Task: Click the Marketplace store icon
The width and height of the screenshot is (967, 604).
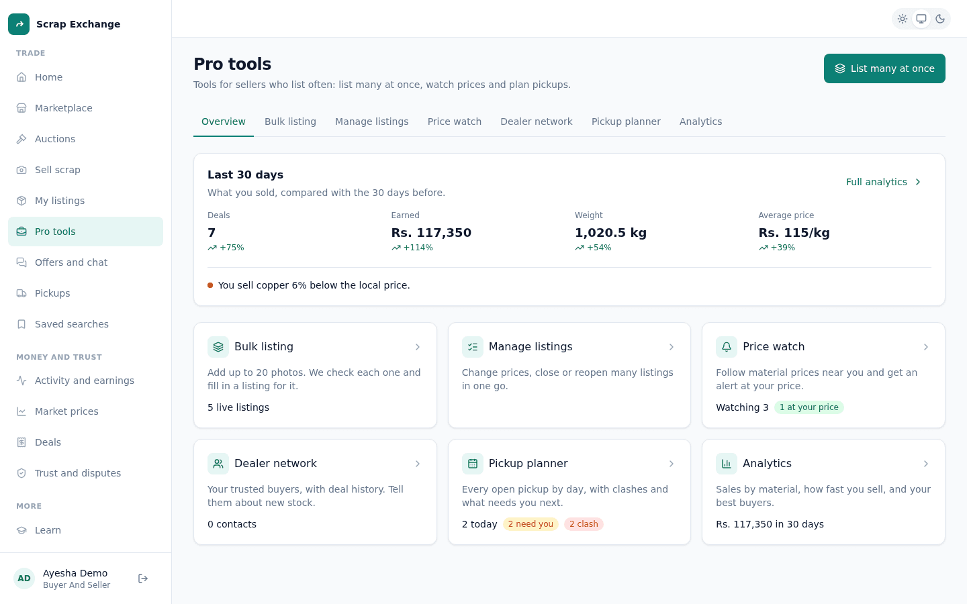Action: tap(21, 108)
